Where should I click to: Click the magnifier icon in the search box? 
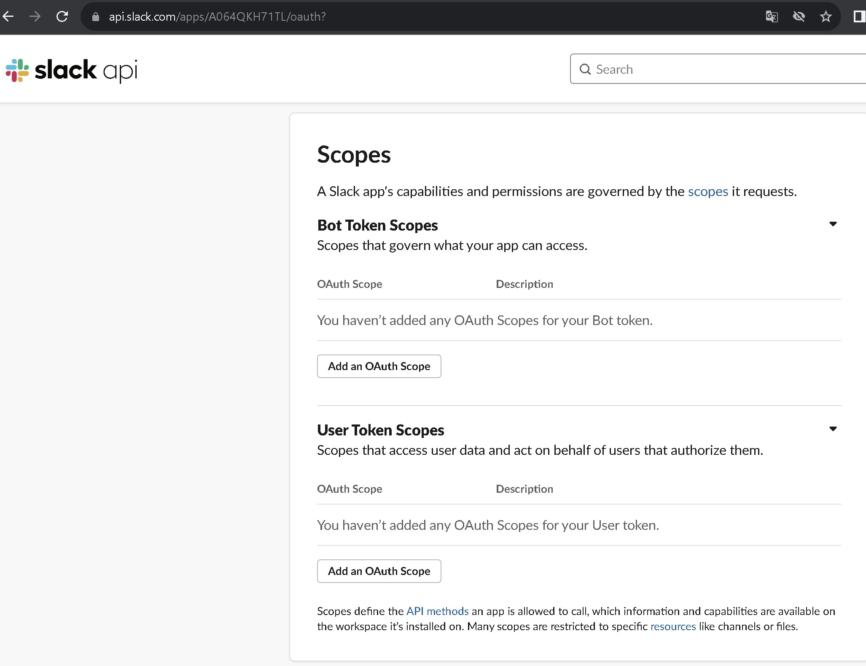[585, 69]
